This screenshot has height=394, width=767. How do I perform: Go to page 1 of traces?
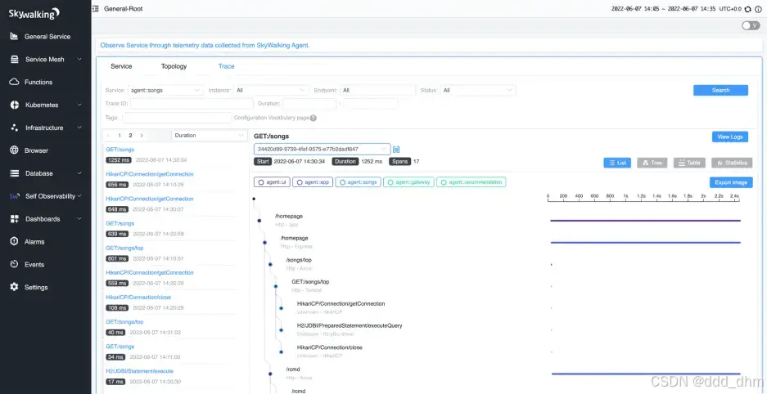coord(120,135)
